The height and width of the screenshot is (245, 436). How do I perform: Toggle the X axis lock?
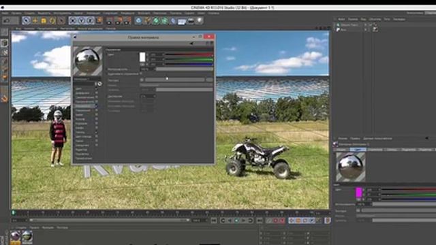[x=73, y=20]
